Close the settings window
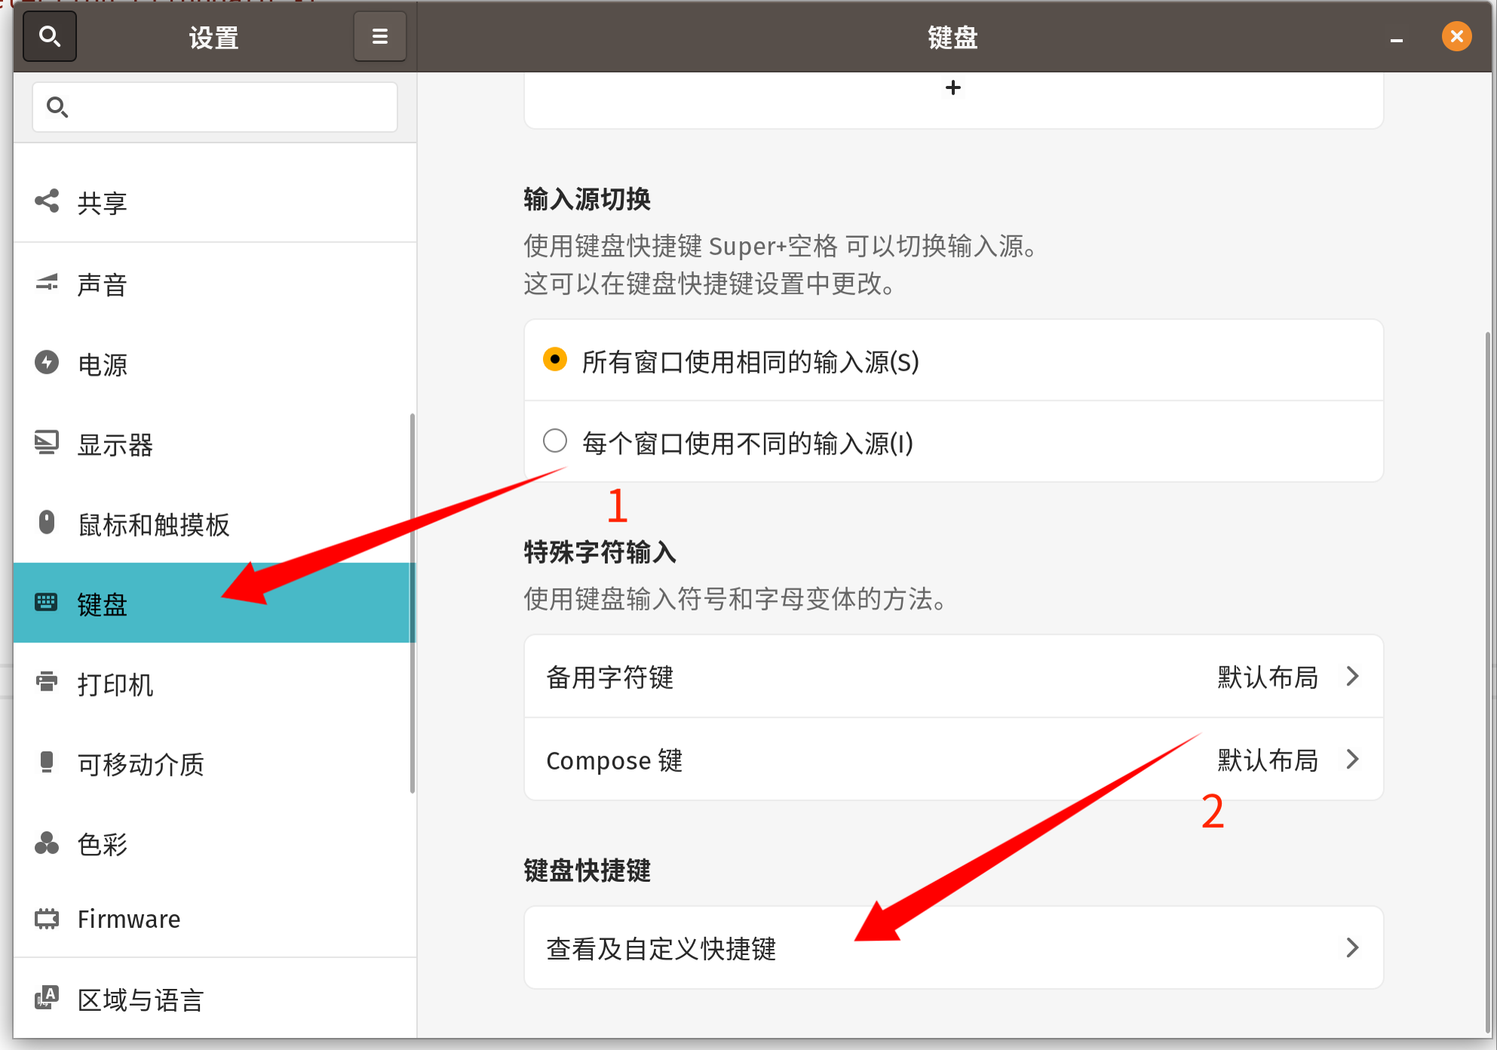 point(1456,36)
